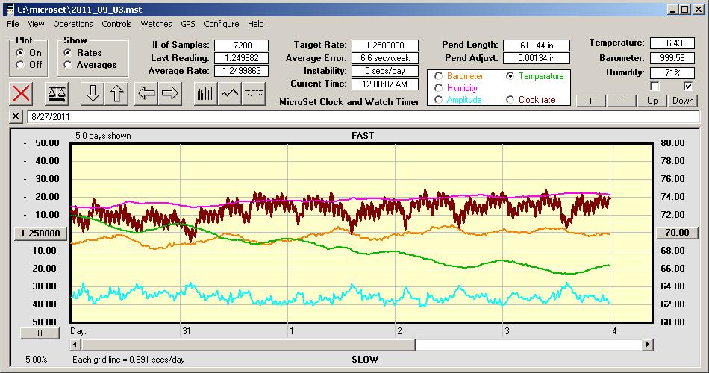Image resolution: width=709 pixels, height=373 pixels.
Task: Select the Amplitude radio option
Action: pyautogui.click(x=438, y=100)
